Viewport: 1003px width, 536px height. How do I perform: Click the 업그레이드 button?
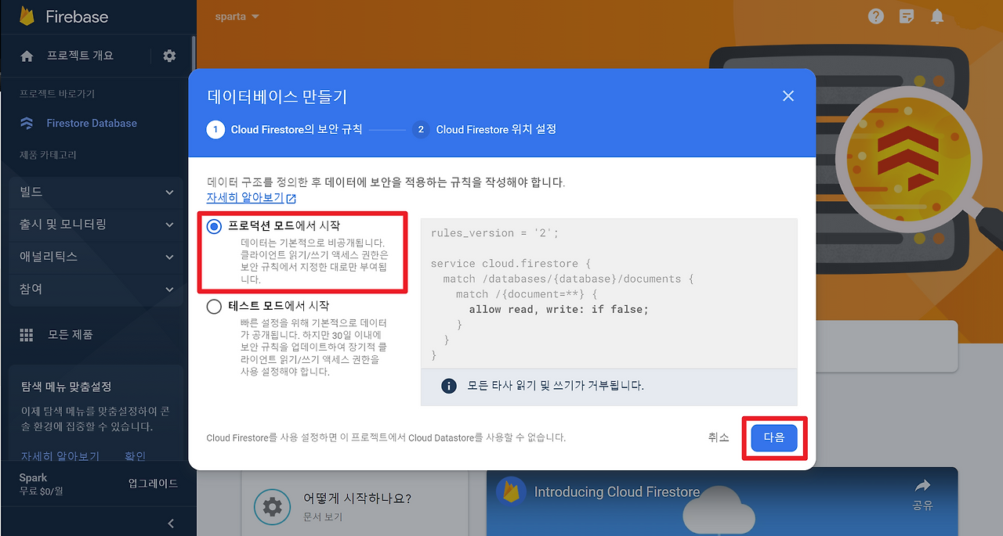click(x=153, y=483)
